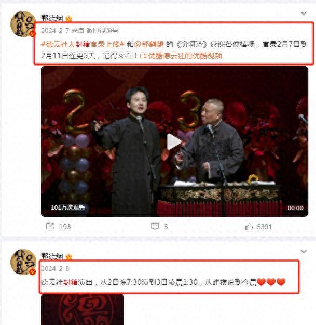The width and height of the screenshot is (316, 325).
Task: Open 微博视频号 source link
Action: pyautogui.click(x=102, y=31)
